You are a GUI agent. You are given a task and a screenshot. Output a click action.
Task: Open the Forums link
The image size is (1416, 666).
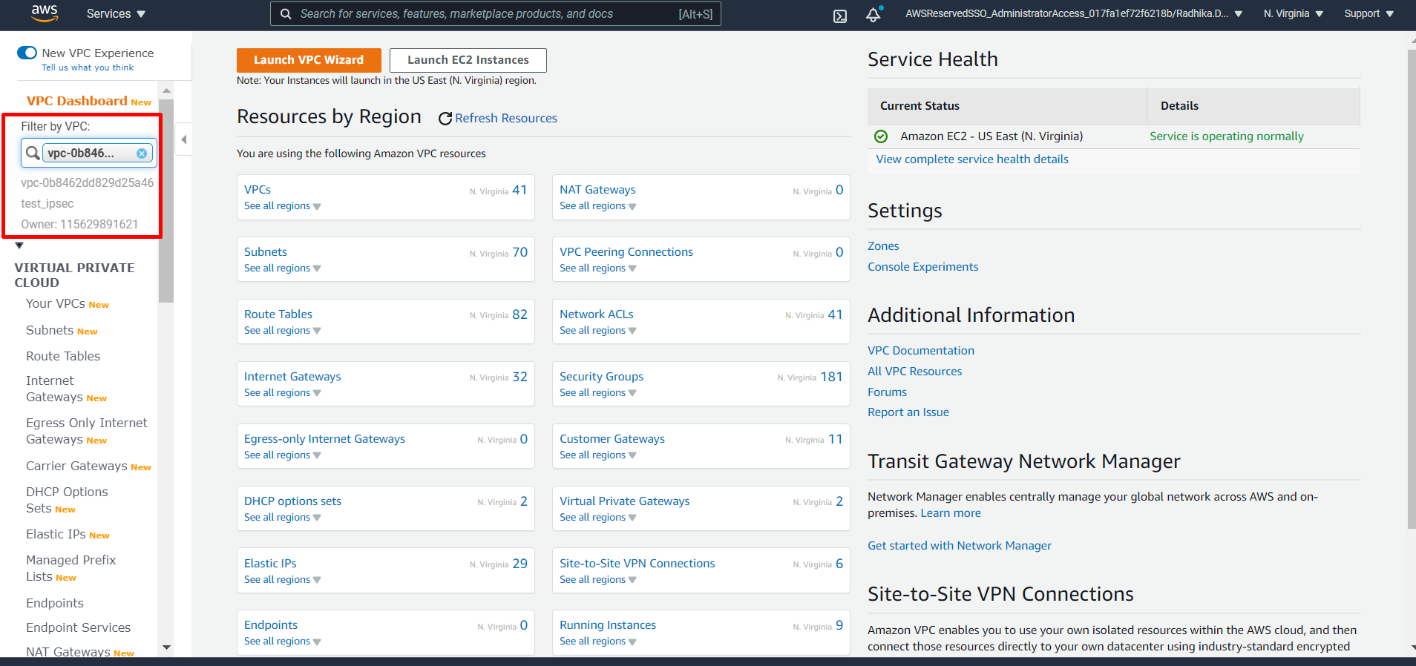point(888,392)
